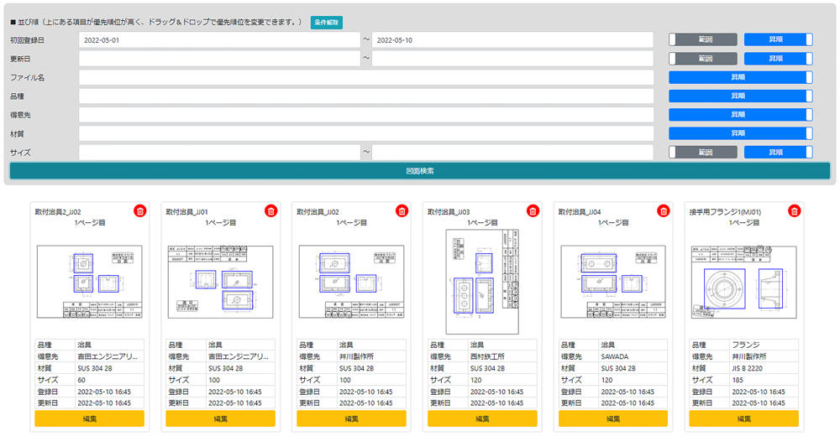
Task: Click into the 品種 input field
Action: 366,96
